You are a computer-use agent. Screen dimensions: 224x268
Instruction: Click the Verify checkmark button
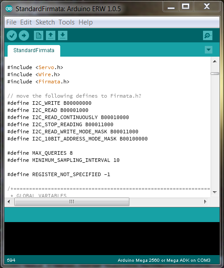12,36
